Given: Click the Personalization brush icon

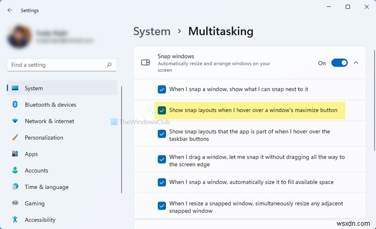Looking at the screenshot, I should coord(15,137).
